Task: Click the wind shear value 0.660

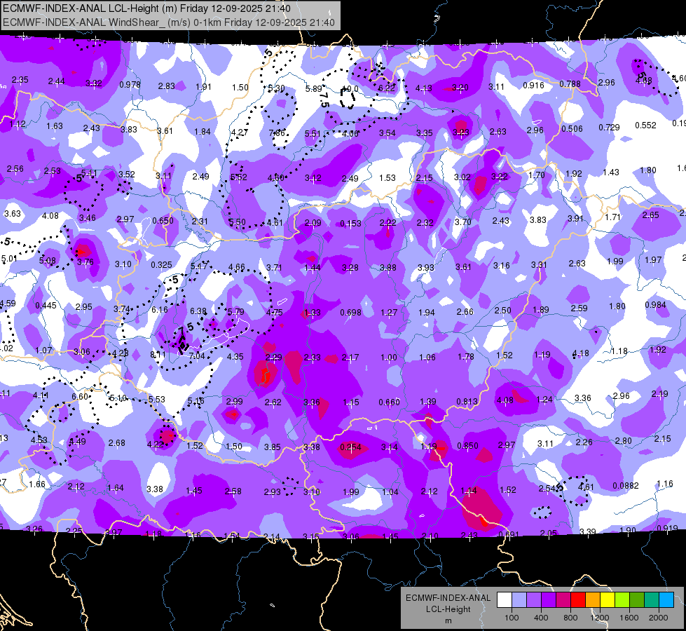Action: [389, 402]
